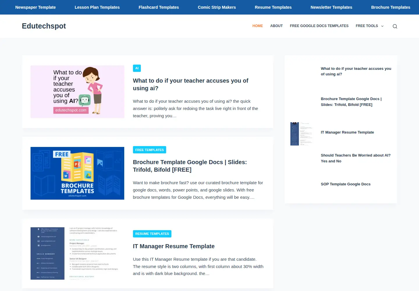This screenshot has height=291, width=419.
Task: Select the Home navigation link
Action: [x=258, y=26]
